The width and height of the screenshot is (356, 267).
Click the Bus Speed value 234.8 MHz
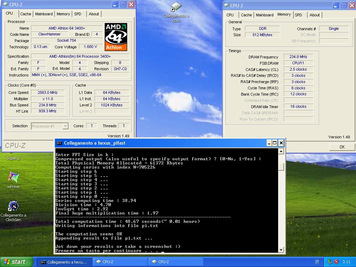coord(48,105)
